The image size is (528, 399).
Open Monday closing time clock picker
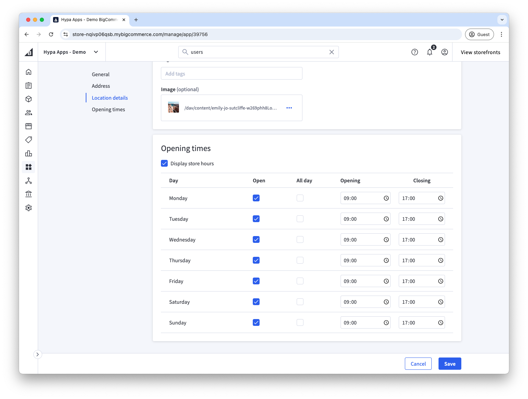pos(441,198)
